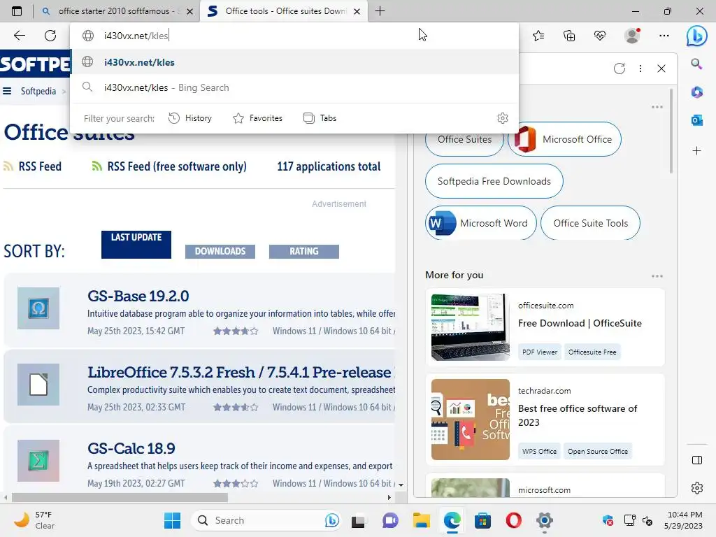The width and height of the screenshot is (716, 537).
Task: Open Settings gear on taskbar
Action: pyautogui.click(x=544, y=520)
